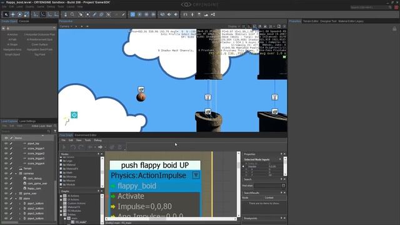The height and width of the screenshot is (225, 400).
Task: Close the Nodes panel in the Flow Graph
Action: pyautogui.click(x=101, y=154)
